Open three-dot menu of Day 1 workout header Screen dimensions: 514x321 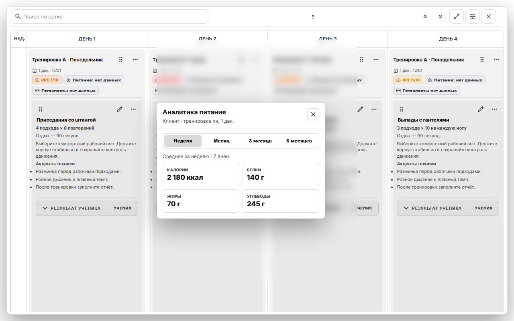(135, 59)
